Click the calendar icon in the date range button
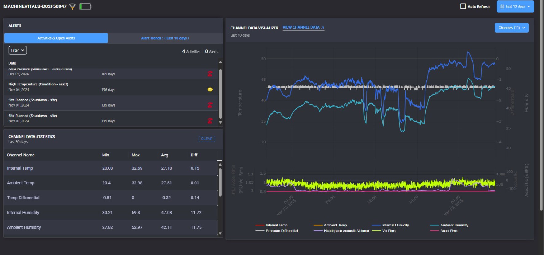Screen dimensions: 544x255 [502, 6]
